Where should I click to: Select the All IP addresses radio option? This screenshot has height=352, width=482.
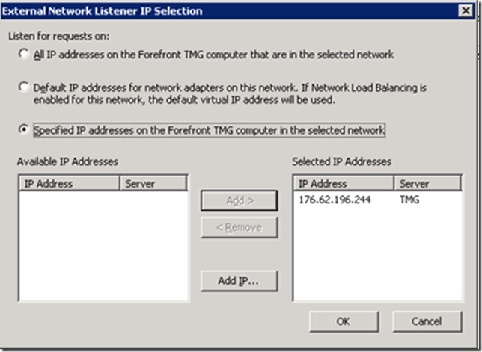(25, 55)
